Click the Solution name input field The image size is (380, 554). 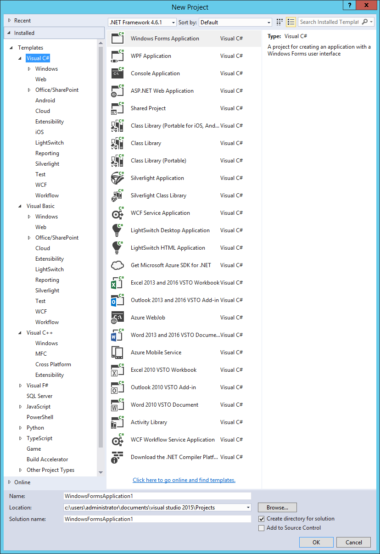[x=157, y=519]
